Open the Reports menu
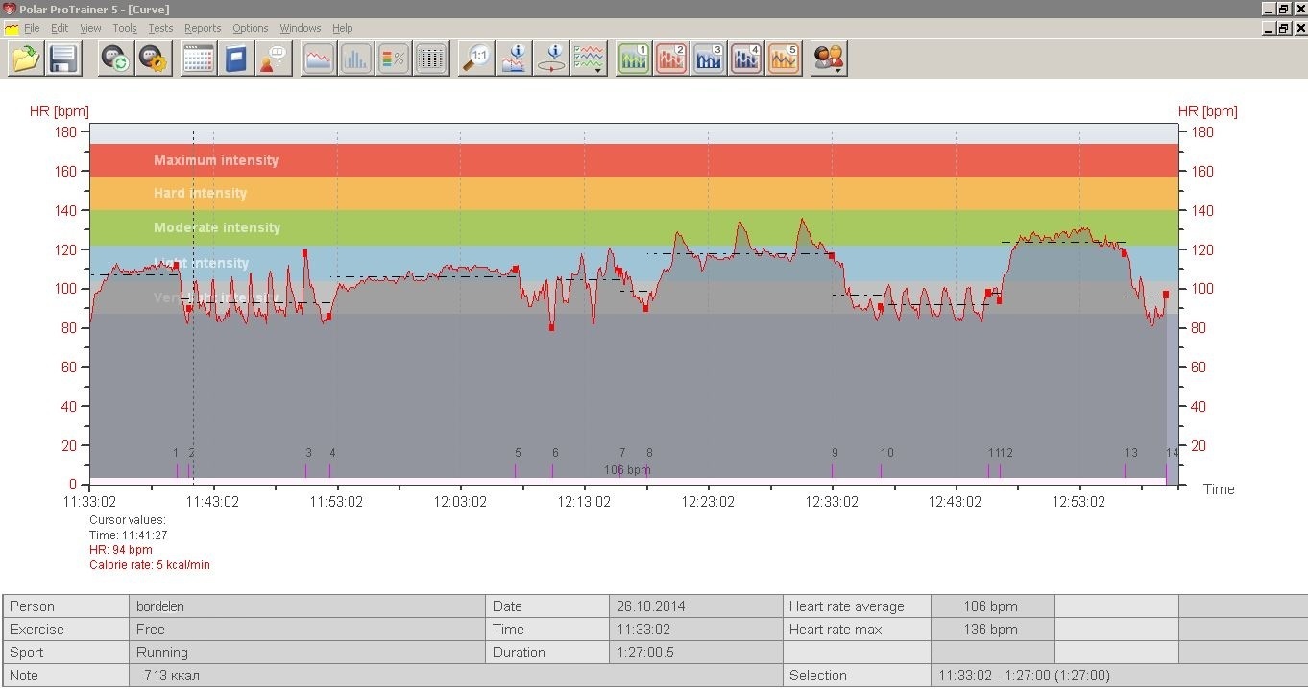Viewport: 1308px width, 689px height. (203, 28)
